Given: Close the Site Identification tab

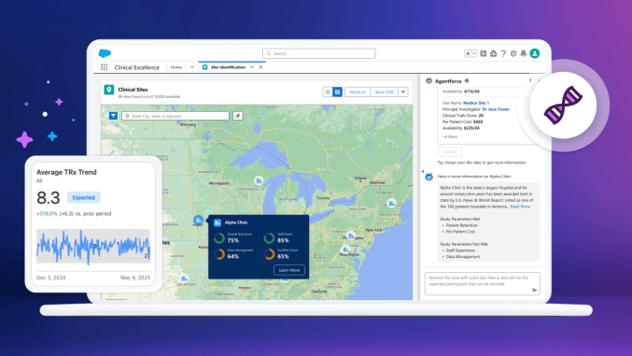Looking at the screenshot, I should point(260,67).
